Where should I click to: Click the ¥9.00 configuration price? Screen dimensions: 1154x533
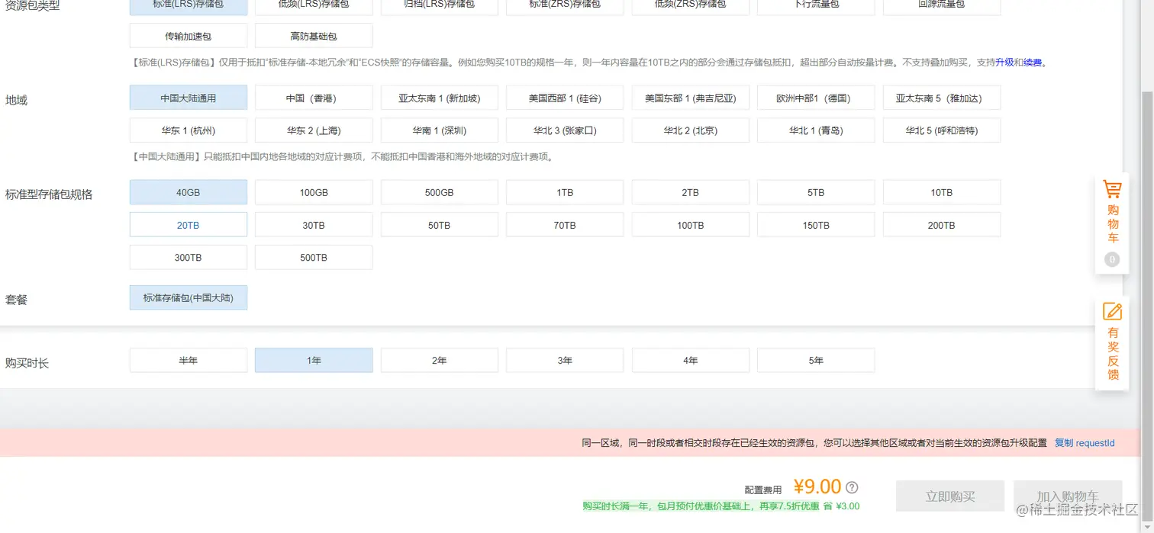tap(817, 486)
